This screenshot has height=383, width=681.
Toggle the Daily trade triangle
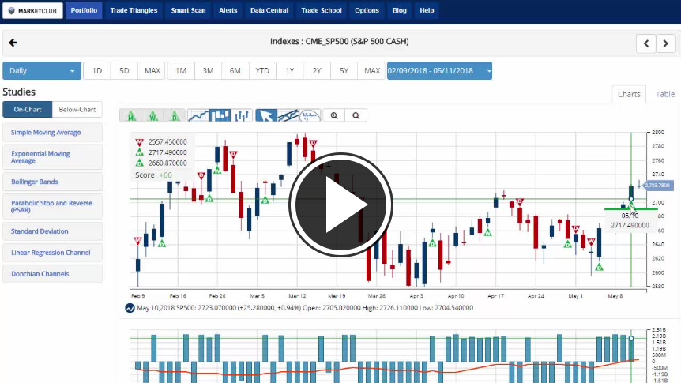[175, 115]
